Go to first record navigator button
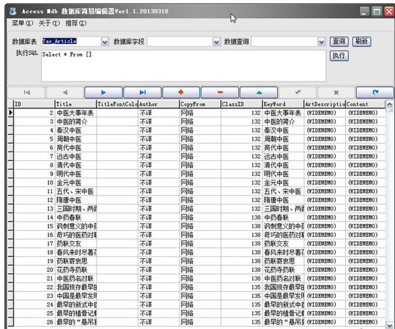Image resolution: width=395 pixels, height=329 pixels. pos(26,93)
